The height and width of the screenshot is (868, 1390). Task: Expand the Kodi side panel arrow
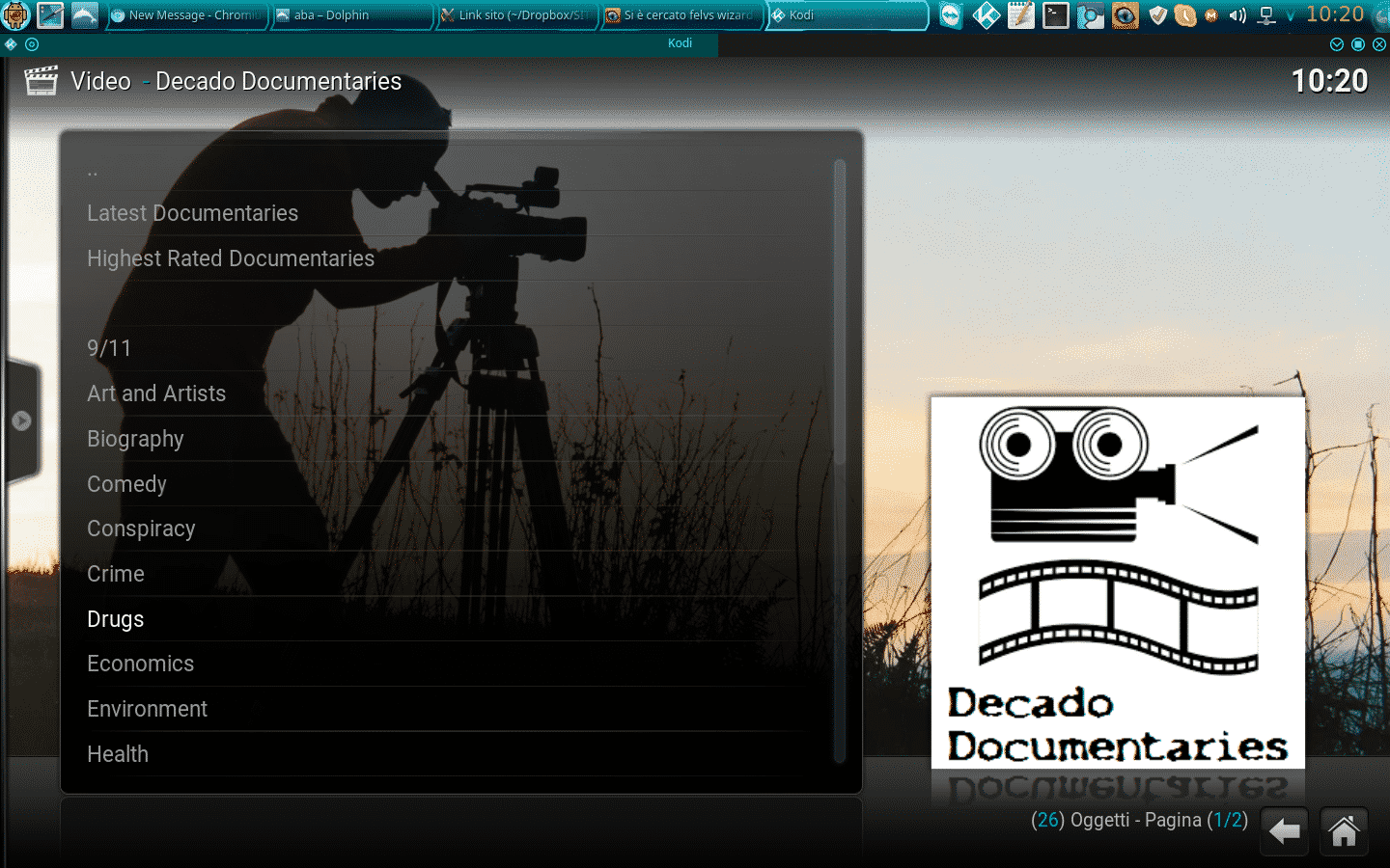pos(21,420)
